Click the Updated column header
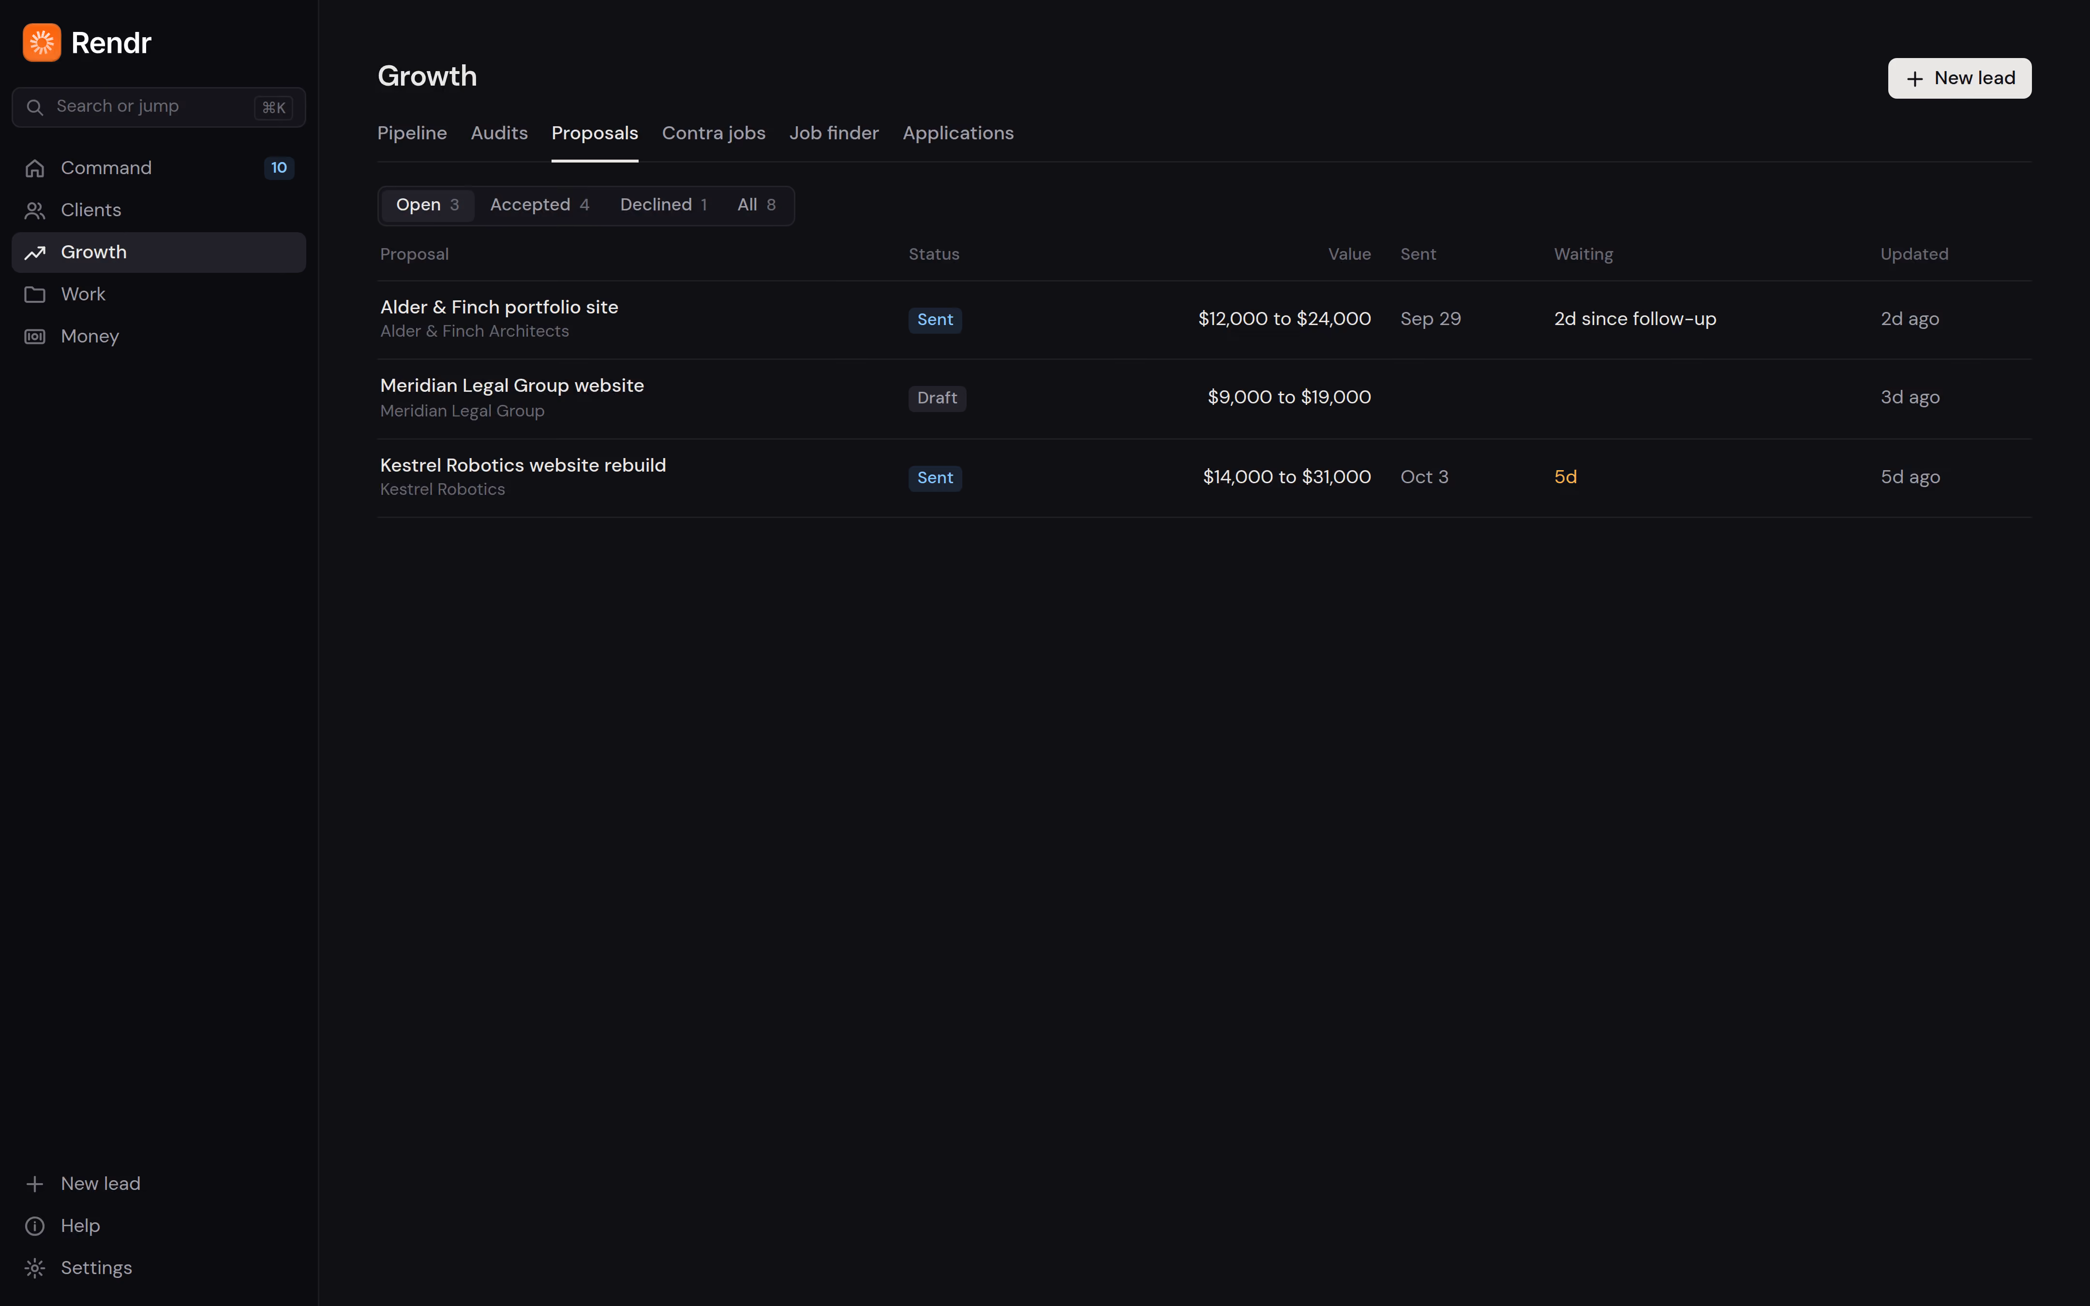Image resolution: width=2090 pixels, height=1306 pixels. coord(1914,254)
